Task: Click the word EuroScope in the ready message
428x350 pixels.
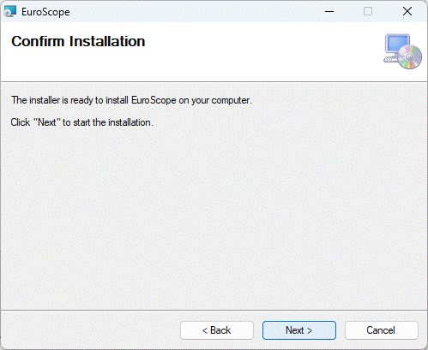Action: tap(154, 100)
